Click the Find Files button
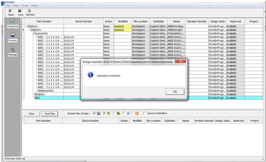266x162 pixels. [x=50, y=114]
